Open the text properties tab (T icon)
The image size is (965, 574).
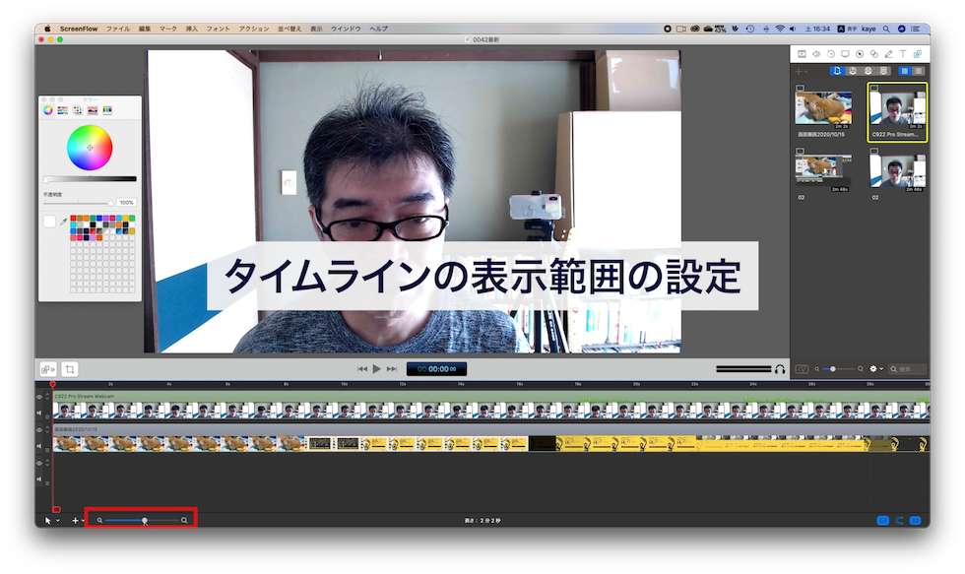point(902,53)
